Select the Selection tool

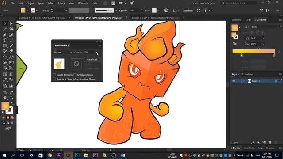point(5,23)
